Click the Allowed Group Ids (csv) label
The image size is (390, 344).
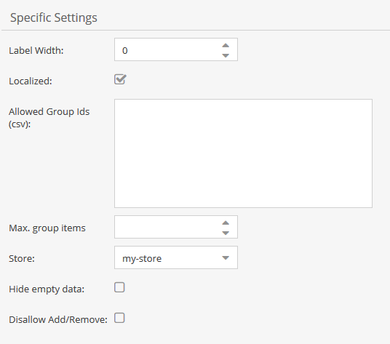click(x=49, y=118)
